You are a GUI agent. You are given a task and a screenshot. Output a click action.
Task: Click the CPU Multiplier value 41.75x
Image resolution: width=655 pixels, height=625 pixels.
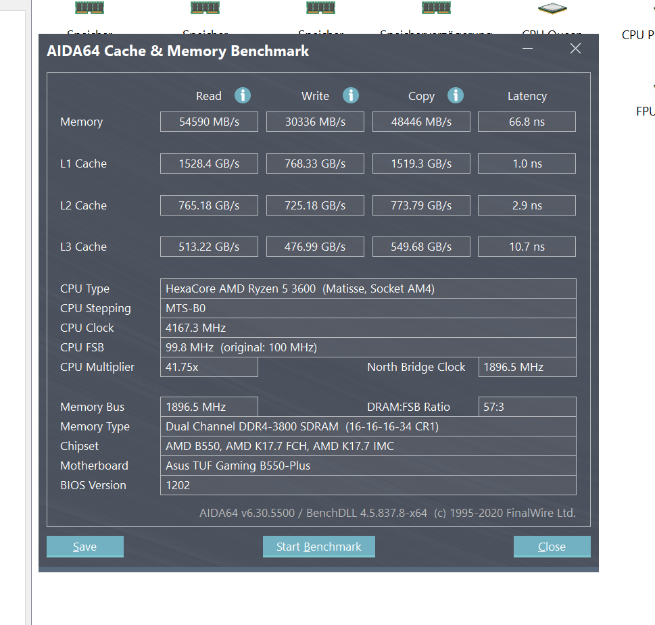(x=209, y=367)
